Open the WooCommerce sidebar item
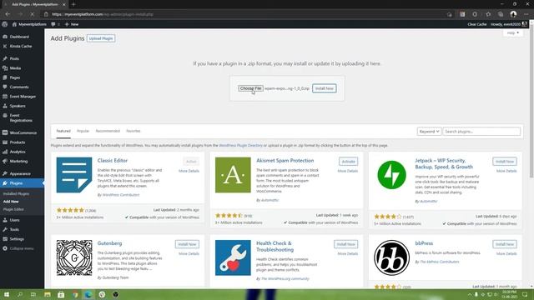Image resolution: width=534 pixels, height=300 pixels. coord(23,133)
